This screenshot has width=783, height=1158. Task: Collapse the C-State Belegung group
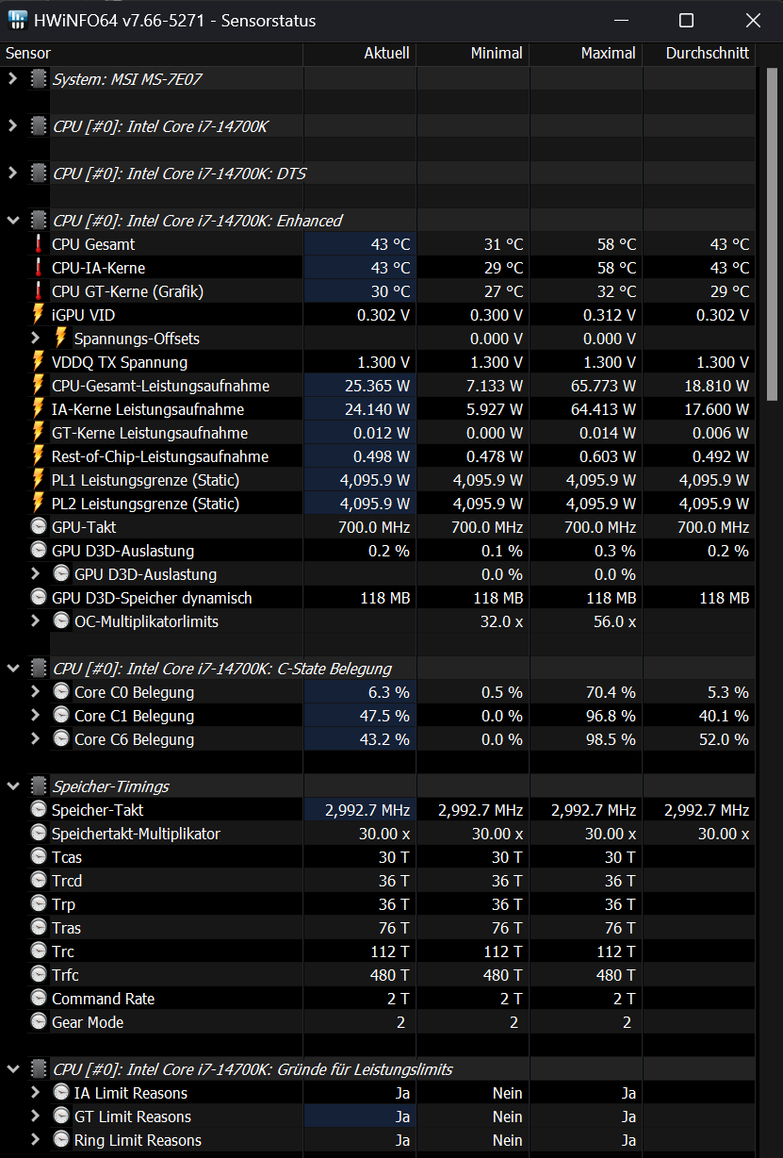pos(13,669)
